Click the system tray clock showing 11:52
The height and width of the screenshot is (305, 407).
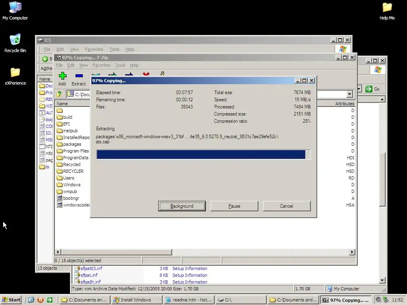(397, 300)
